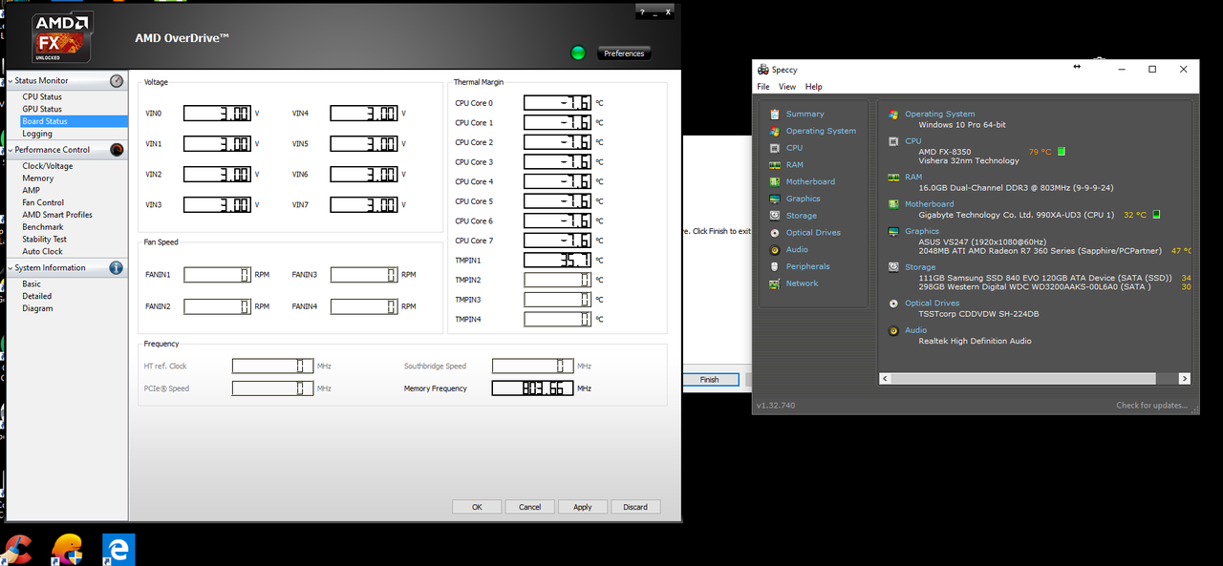
Task: Click the VIN0 voltage readout field
Action: (x=218, y=114)
